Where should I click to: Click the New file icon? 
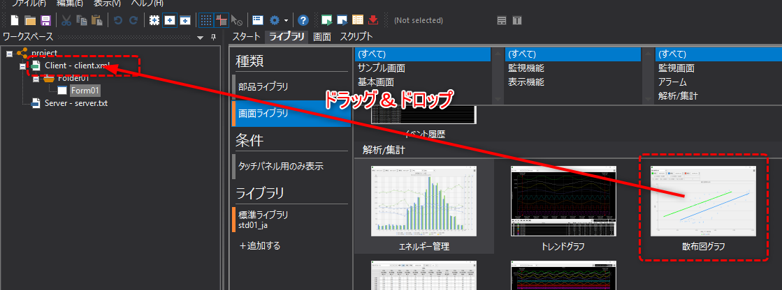click(x=15, y=20)
